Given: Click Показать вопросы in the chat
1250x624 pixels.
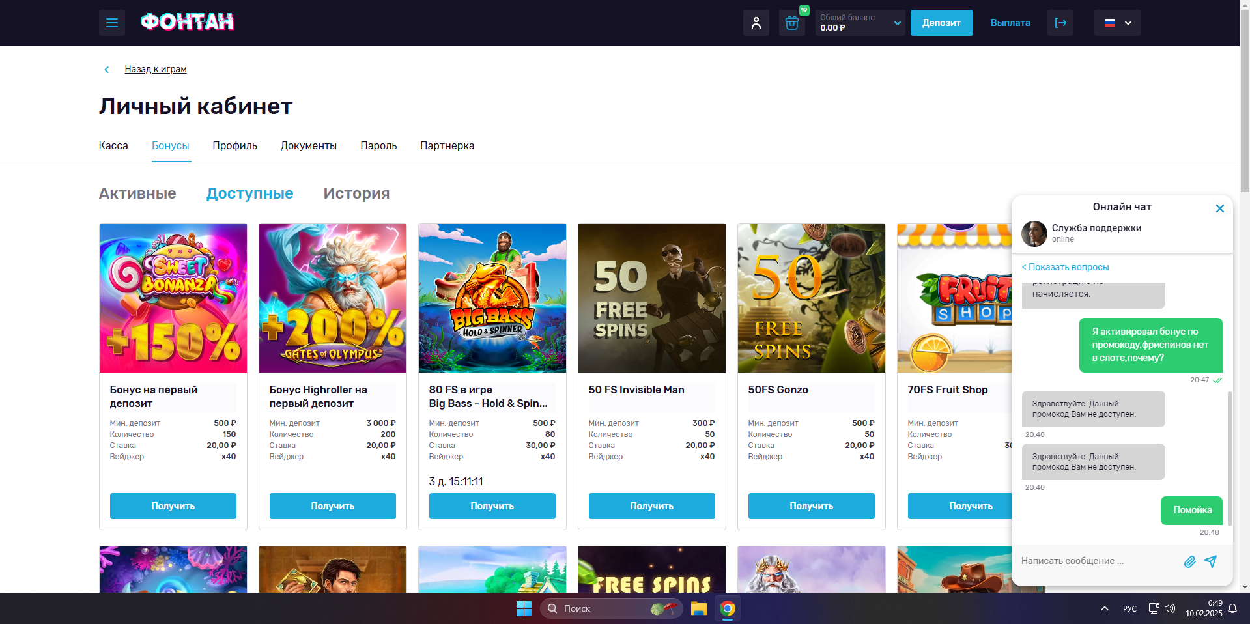Looking at the screenshot, I should [1065, 267].
